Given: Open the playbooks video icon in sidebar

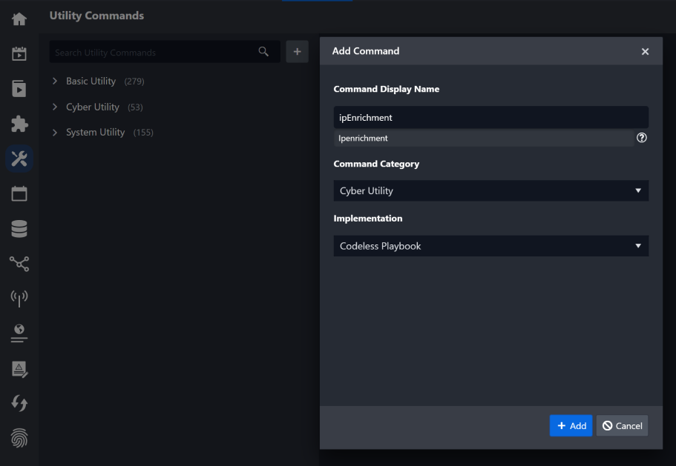Looking at the screenshot, I should [19, 88].
